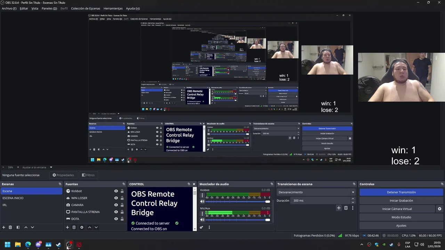The width and height of the screenshot is (445, 250).
Task: Open virtual camera settings gear
Action: point(439,209)
